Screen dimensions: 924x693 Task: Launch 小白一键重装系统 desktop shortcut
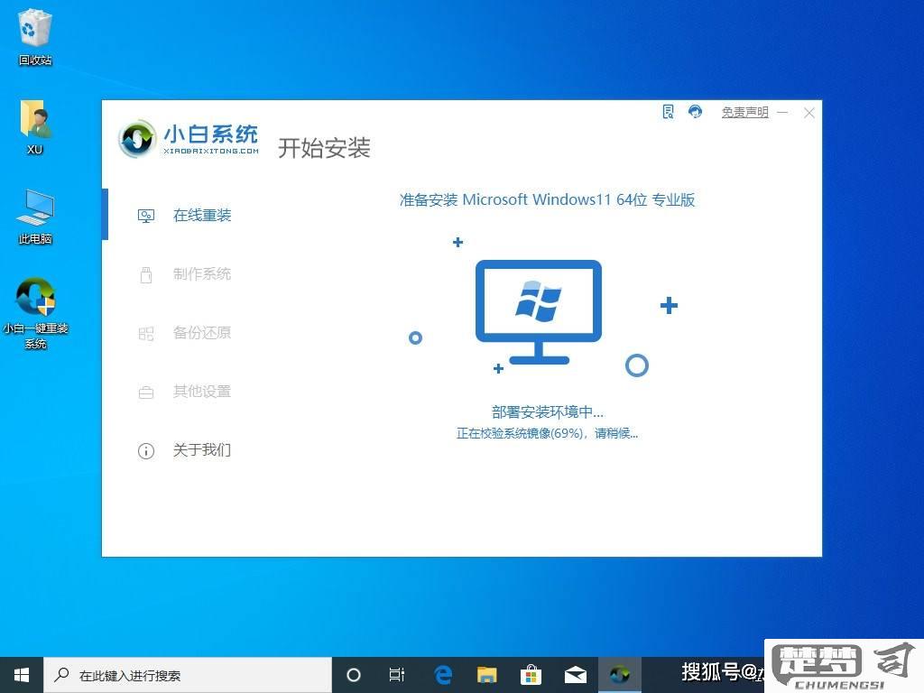tap(35, 313)
